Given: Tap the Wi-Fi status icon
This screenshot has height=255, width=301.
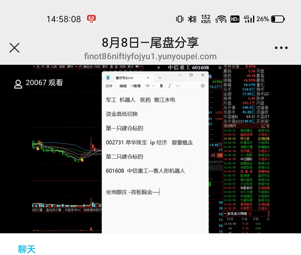Looking at the screenshot, I should 221,19.
